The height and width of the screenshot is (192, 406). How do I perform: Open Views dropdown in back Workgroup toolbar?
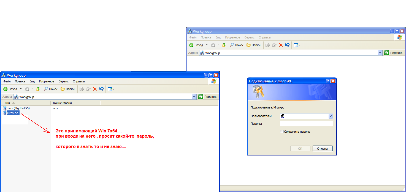point(297,45)
